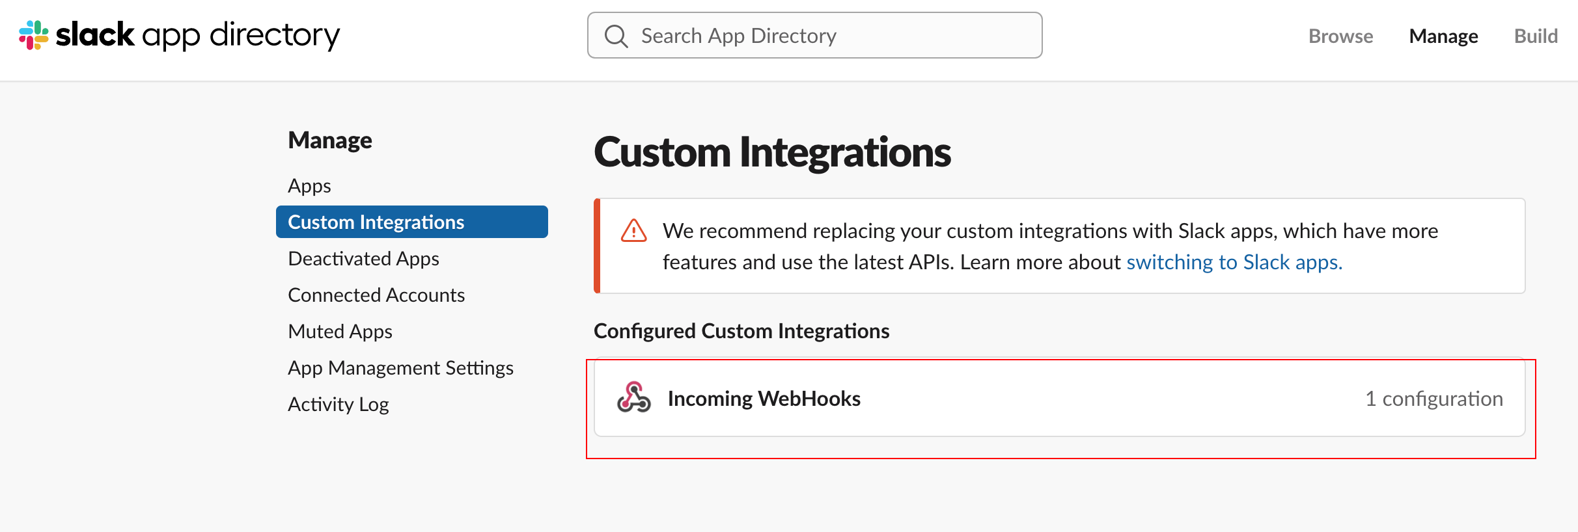Open Muted Apps section
Viewport: 1578px width, 532px height.
point(340,331)
